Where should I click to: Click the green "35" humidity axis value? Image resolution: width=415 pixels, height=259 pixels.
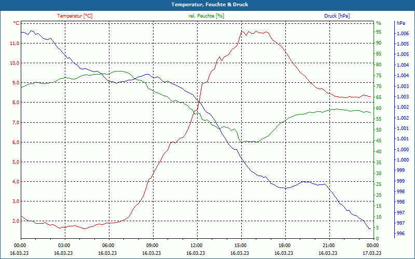coord(379,162)
